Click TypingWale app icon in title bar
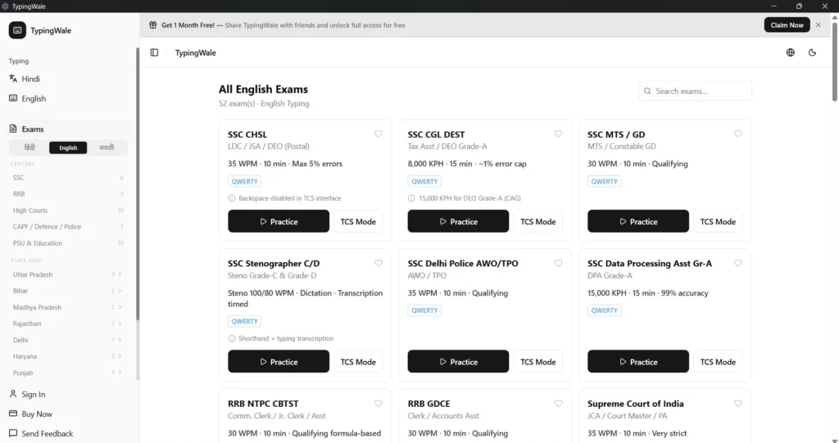This screenshot has width=839, height=443. tap(6, 6)
